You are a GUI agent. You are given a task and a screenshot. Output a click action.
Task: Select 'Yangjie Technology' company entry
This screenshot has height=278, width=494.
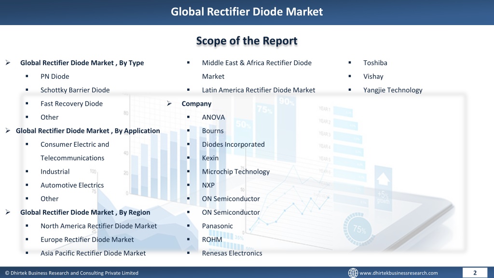coord(393,90)
